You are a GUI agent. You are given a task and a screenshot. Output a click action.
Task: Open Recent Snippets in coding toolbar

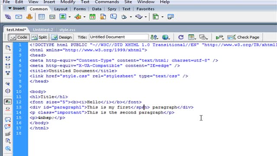[x=8, y=141]
